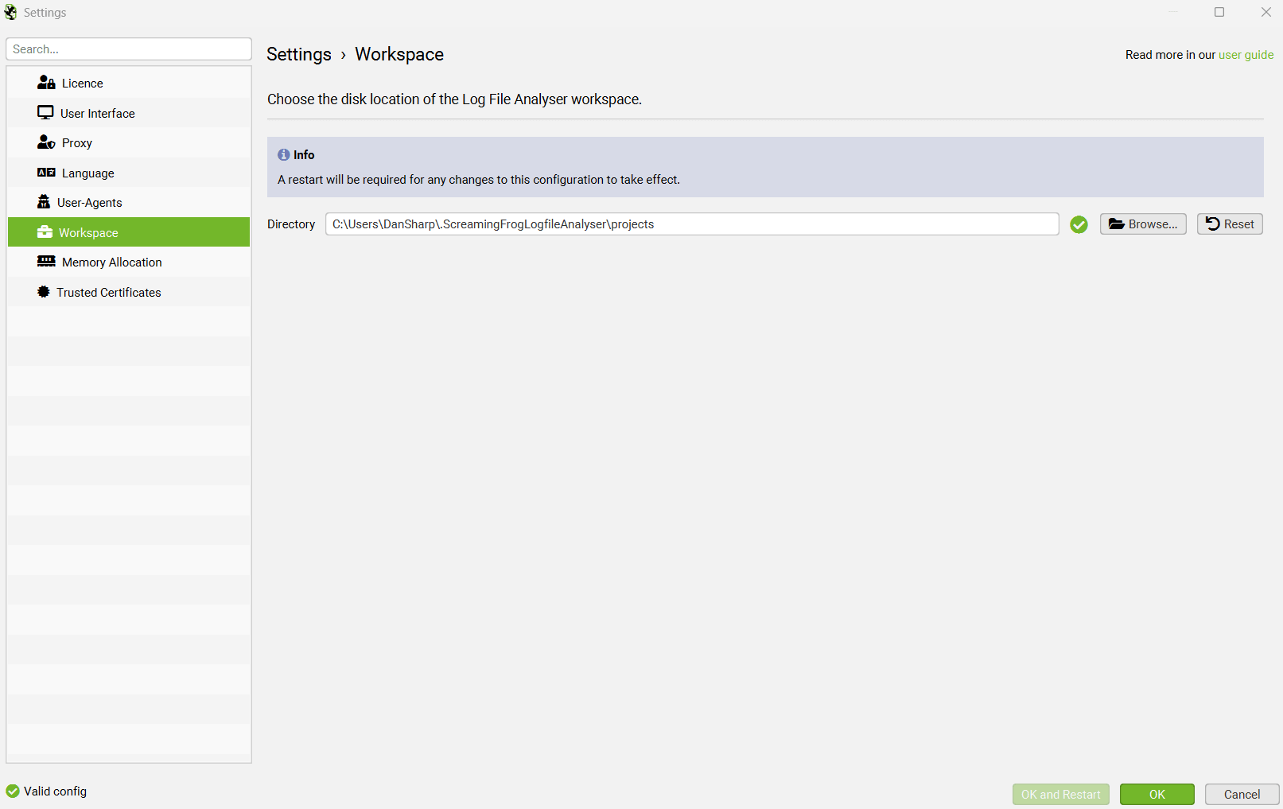This screenshot has height=809, width=1283.
Task: Click the green valid-directory checkmark icon
Action: tap(1079, 224)
